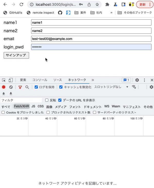This screenshot has width=154, height=188.
Task: Close the DevTools panel
Action: [152, 80]
